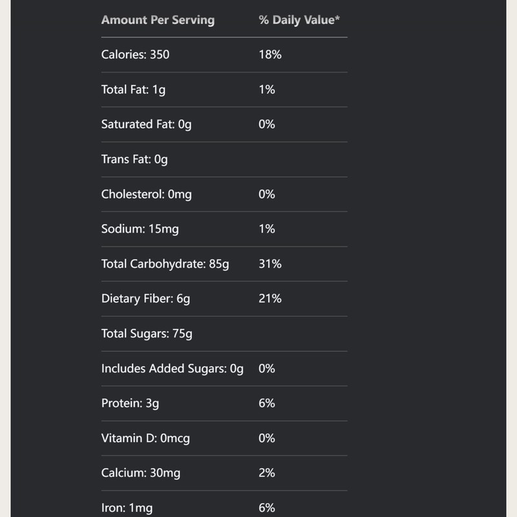The image size is (517, 517).
Task: Select the "Calories: 350" row label
Action: tap(135, 54)
